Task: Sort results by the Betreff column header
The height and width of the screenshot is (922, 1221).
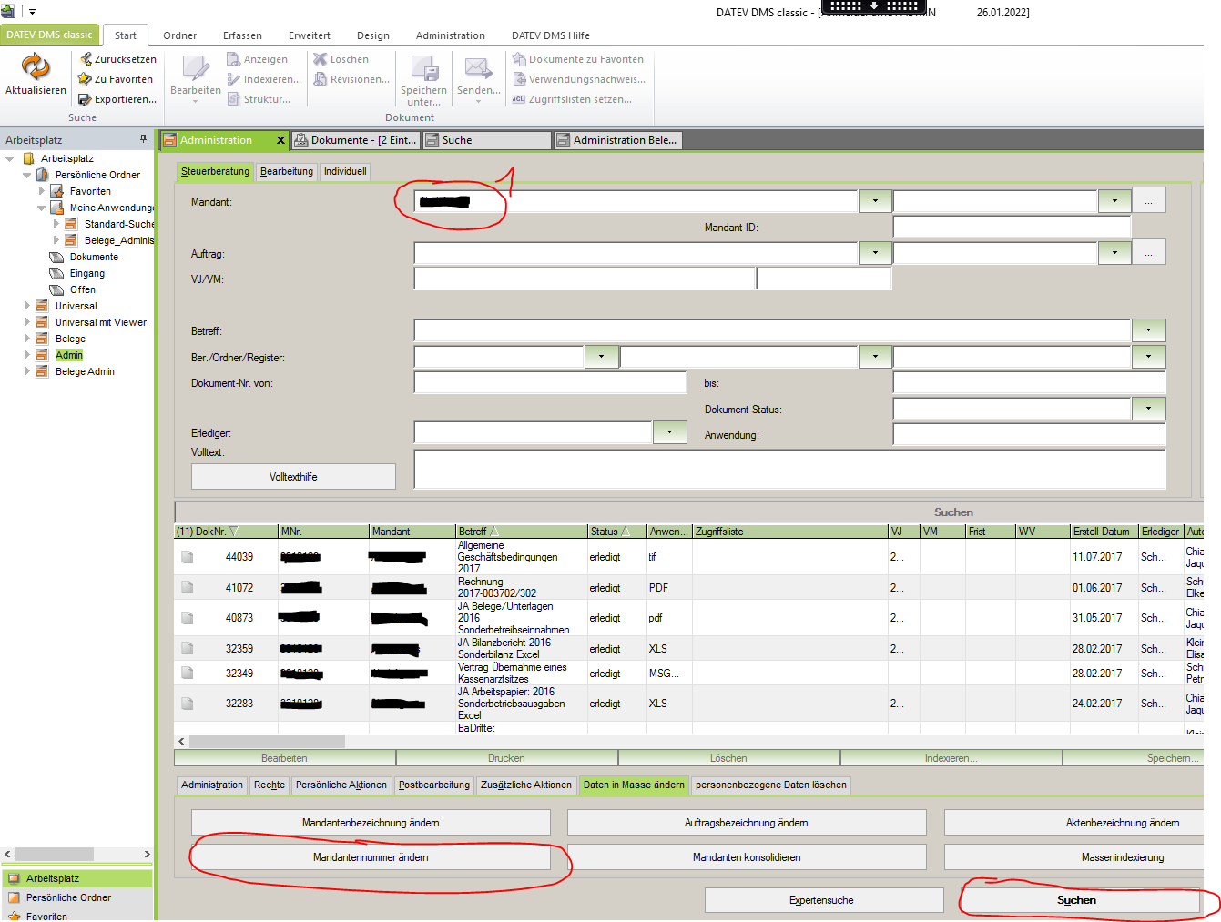Action: 522,532
